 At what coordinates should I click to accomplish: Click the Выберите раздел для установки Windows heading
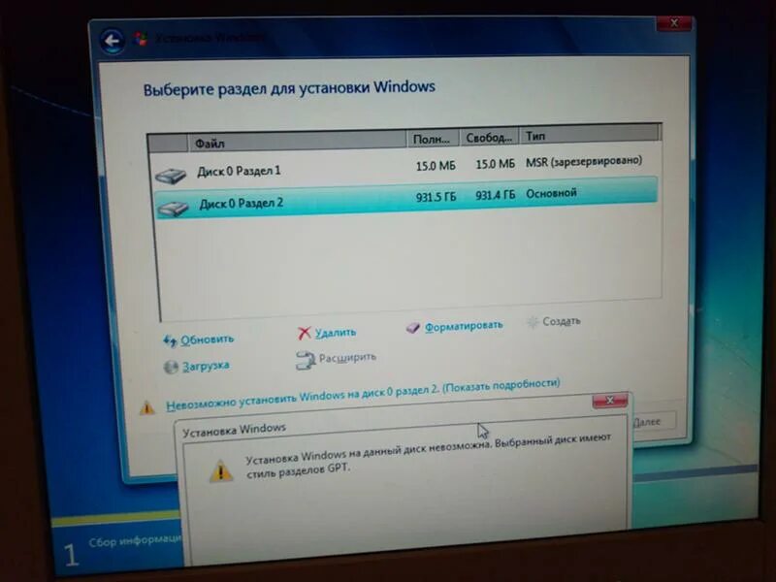pyautogui.click(x=289, y=88)
